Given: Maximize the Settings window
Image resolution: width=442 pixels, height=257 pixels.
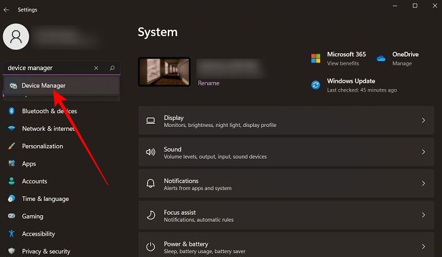Looking at the screenshot, I should pyautogui.click(x=415, y=6).
